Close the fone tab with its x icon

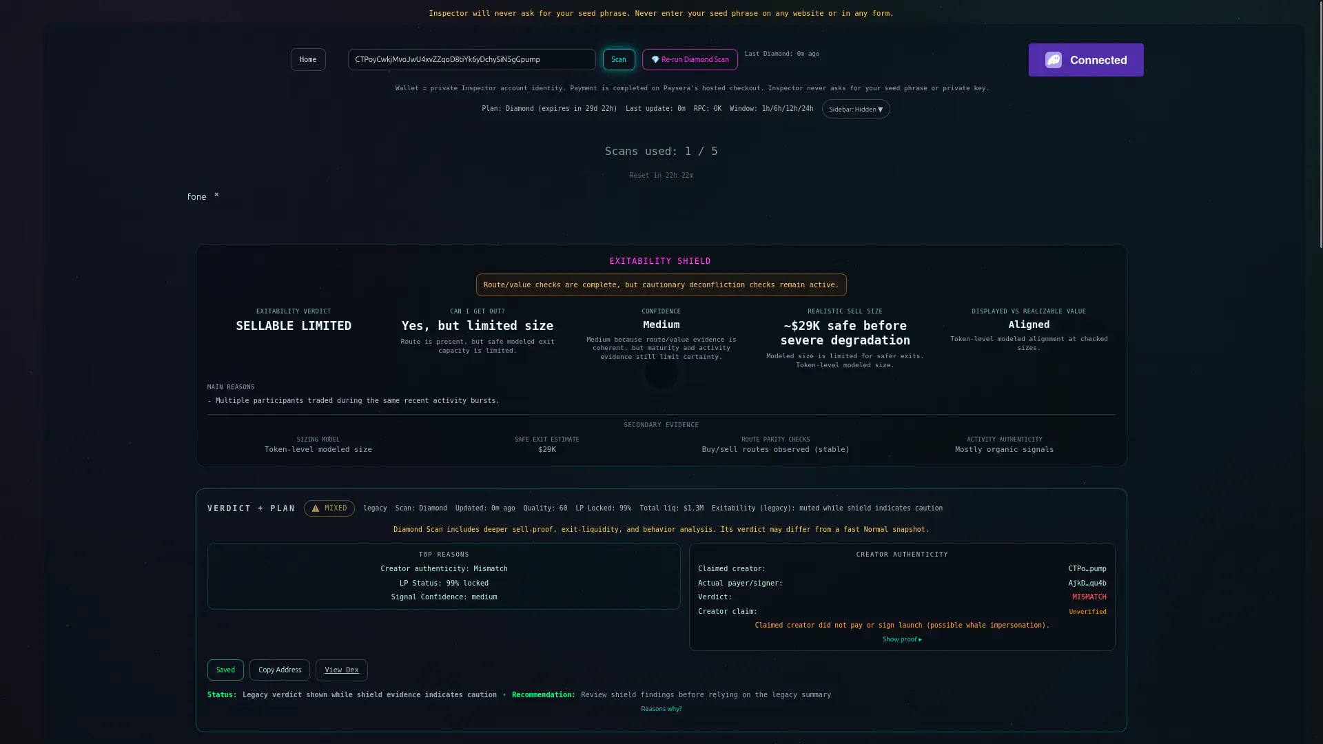click(x=216, y=194)
